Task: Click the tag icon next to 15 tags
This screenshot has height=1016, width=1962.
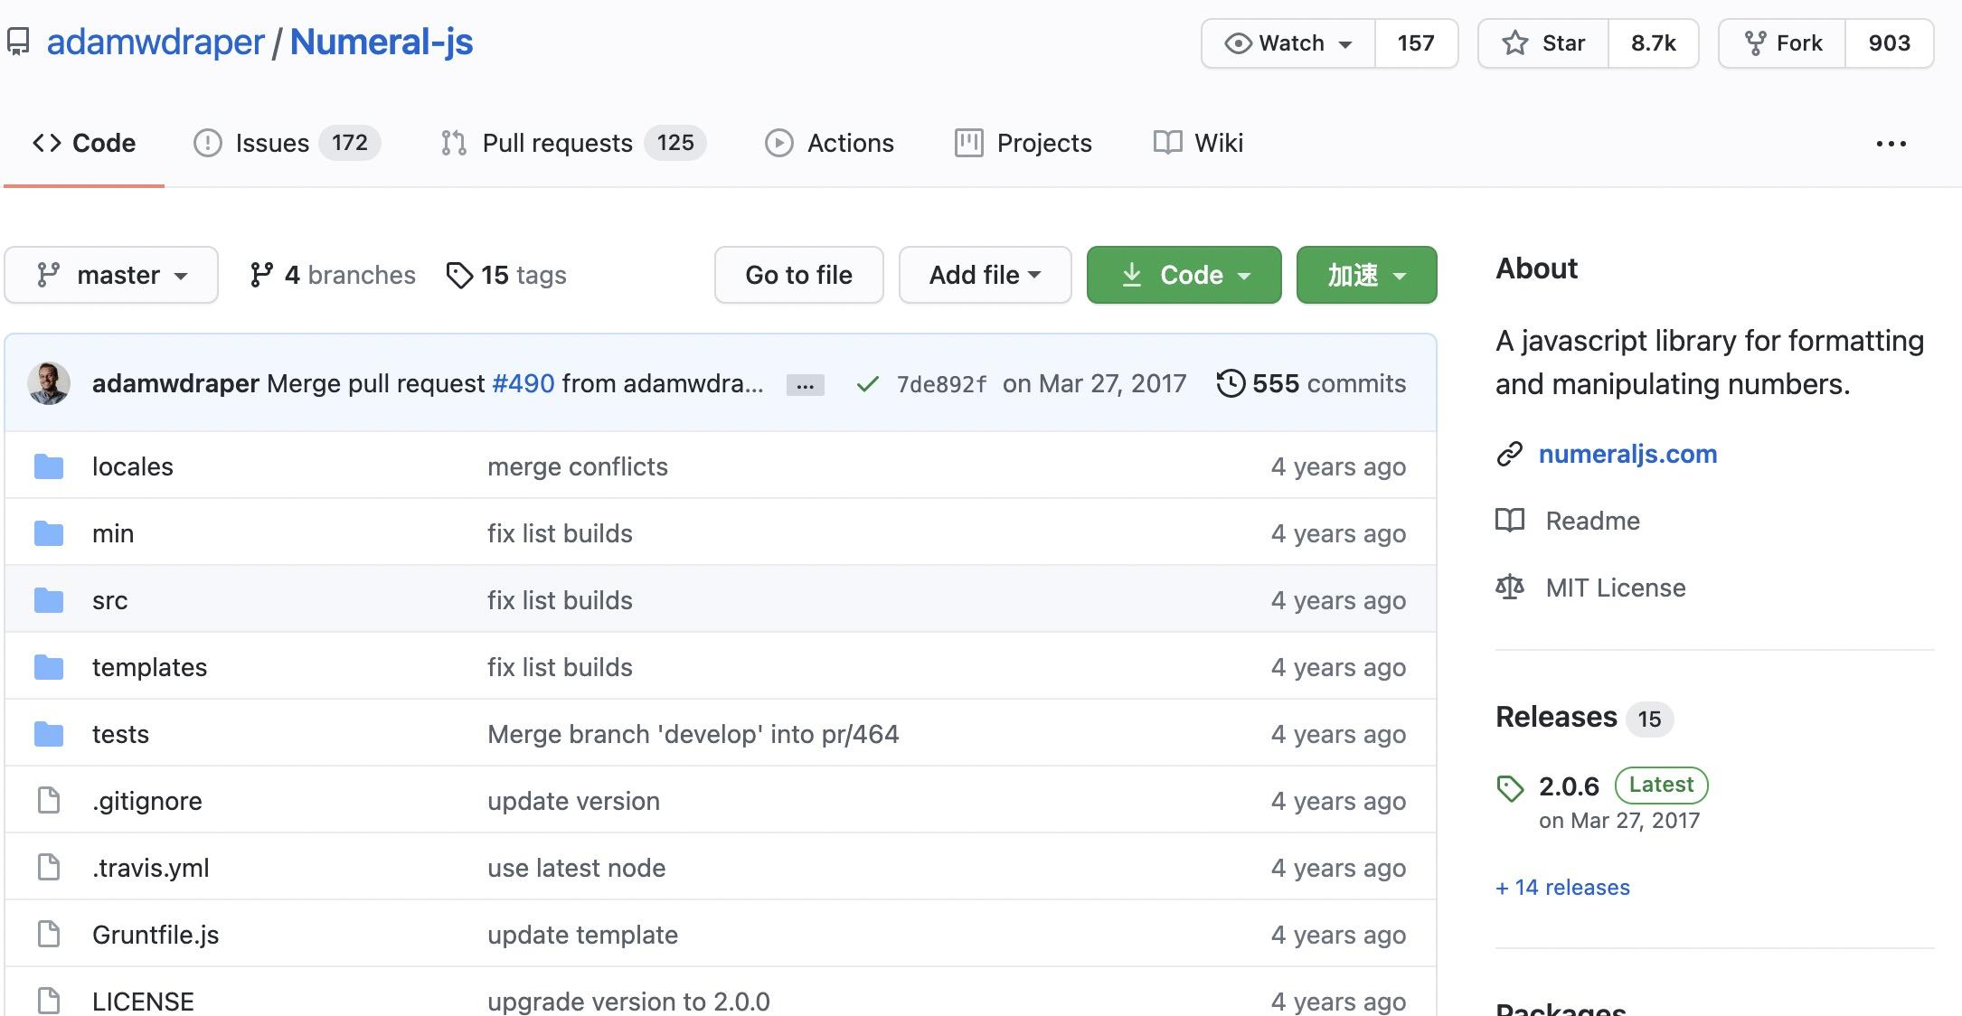Action: [459, 275]
